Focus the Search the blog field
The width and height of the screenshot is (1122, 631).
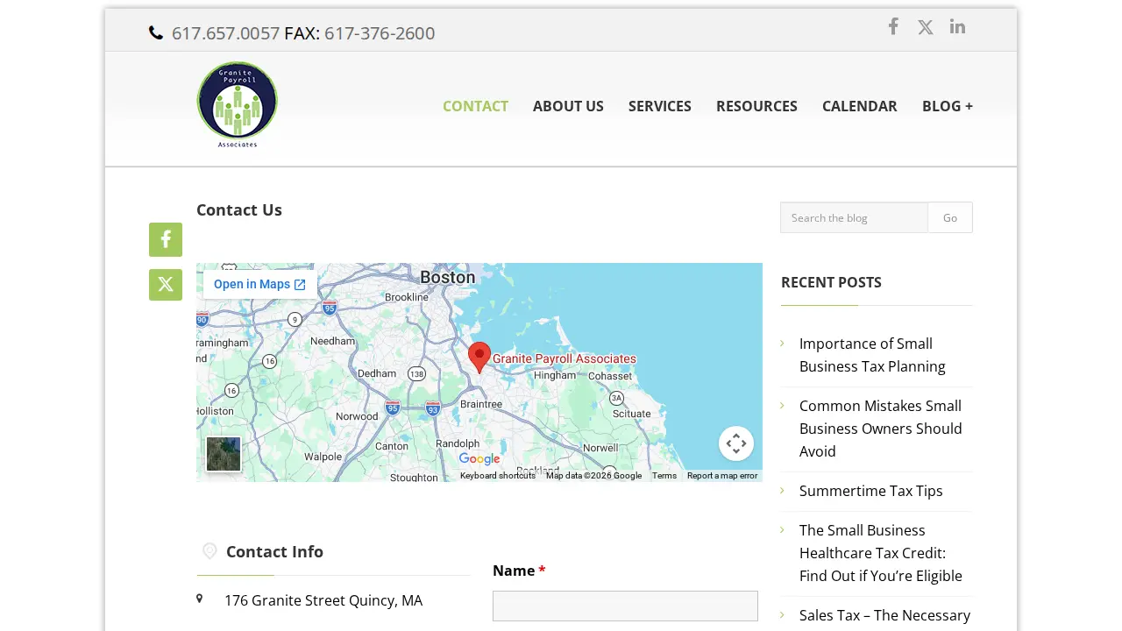[854, 217]
